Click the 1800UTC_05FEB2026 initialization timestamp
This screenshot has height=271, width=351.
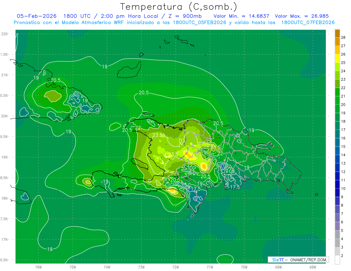(199, 23)
